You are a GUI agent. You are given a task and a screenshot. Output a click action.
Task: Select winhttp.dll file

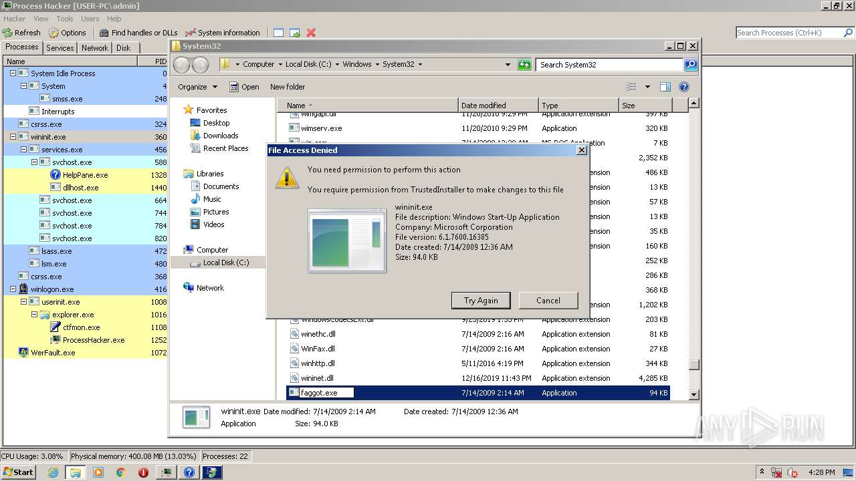318,363
